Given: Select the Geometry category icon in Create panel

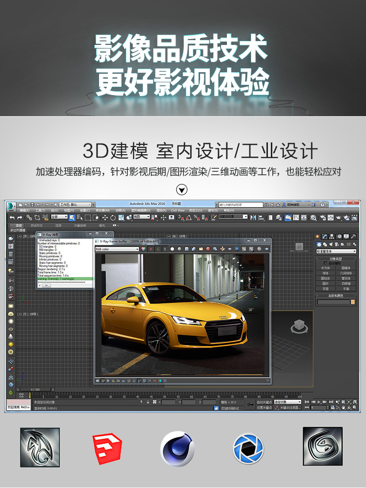Looking at the screenshot, I should pyautogui.click(x=319, y=244).
